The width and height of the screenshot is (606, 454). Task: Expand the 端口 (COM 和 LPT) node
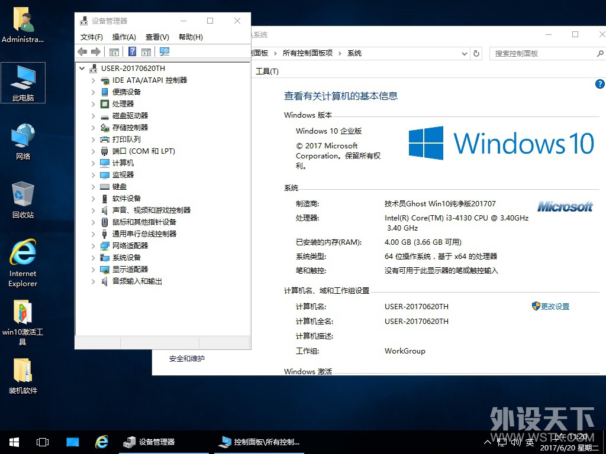click(x=93, y=151)
